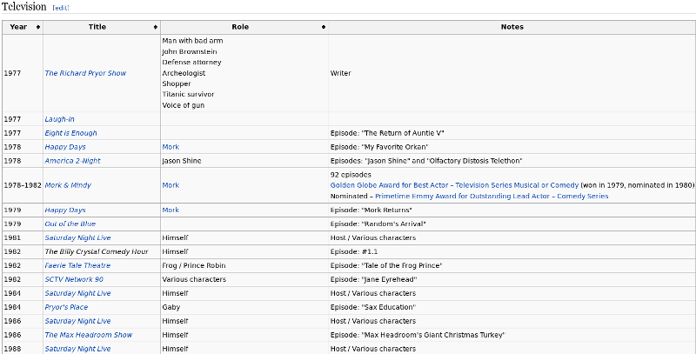Screen dimensions: 696x354
Task: Visit the SCTV Network 90 link
Action: coord(74,279)
